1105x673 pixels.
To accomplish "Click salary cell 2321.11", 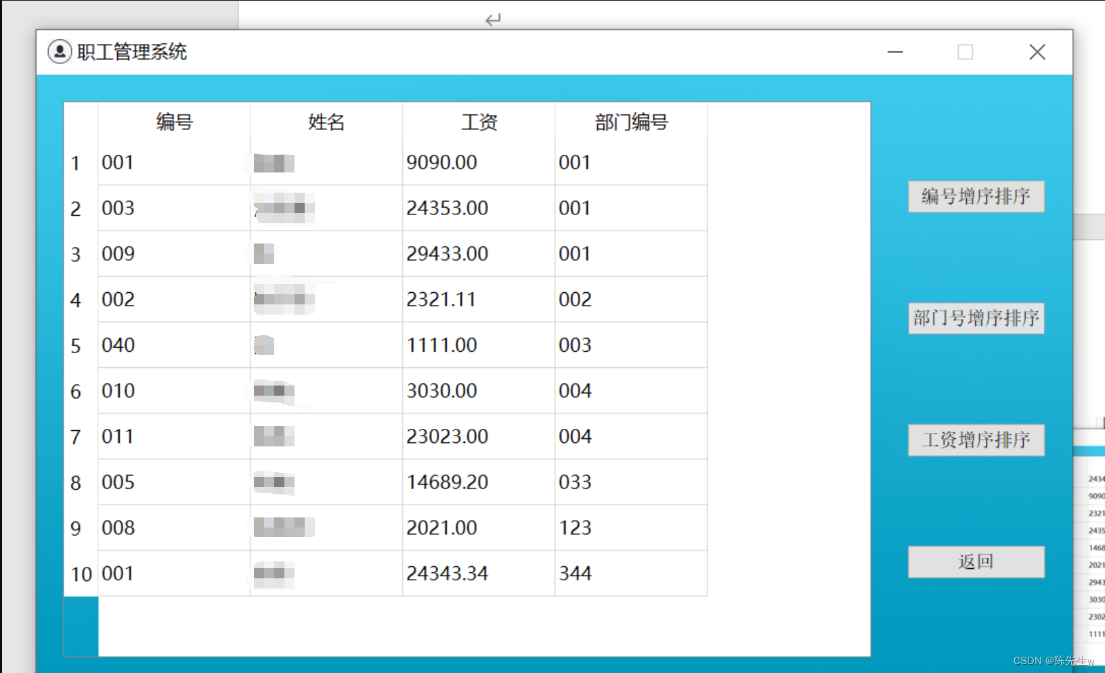I will (x=479, y=300).
